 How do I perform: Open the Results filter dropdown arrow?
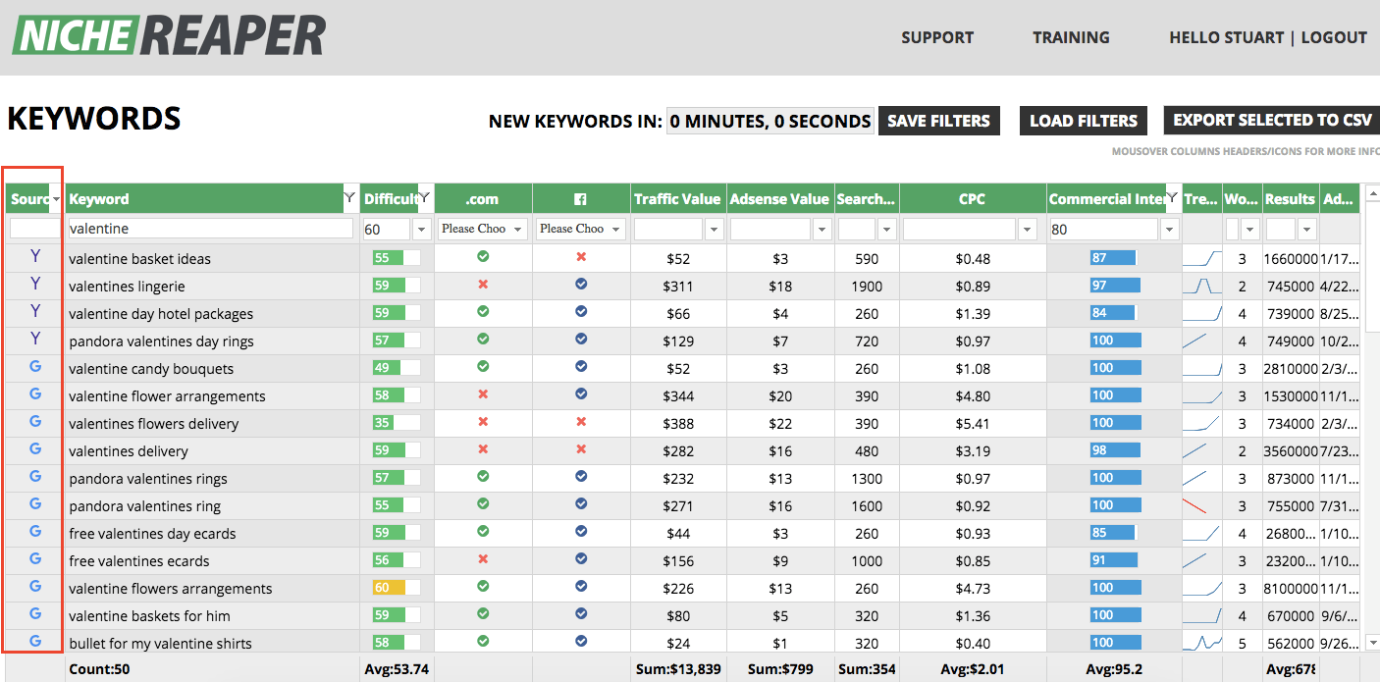pyautogui.click(x=1307, y=229)
